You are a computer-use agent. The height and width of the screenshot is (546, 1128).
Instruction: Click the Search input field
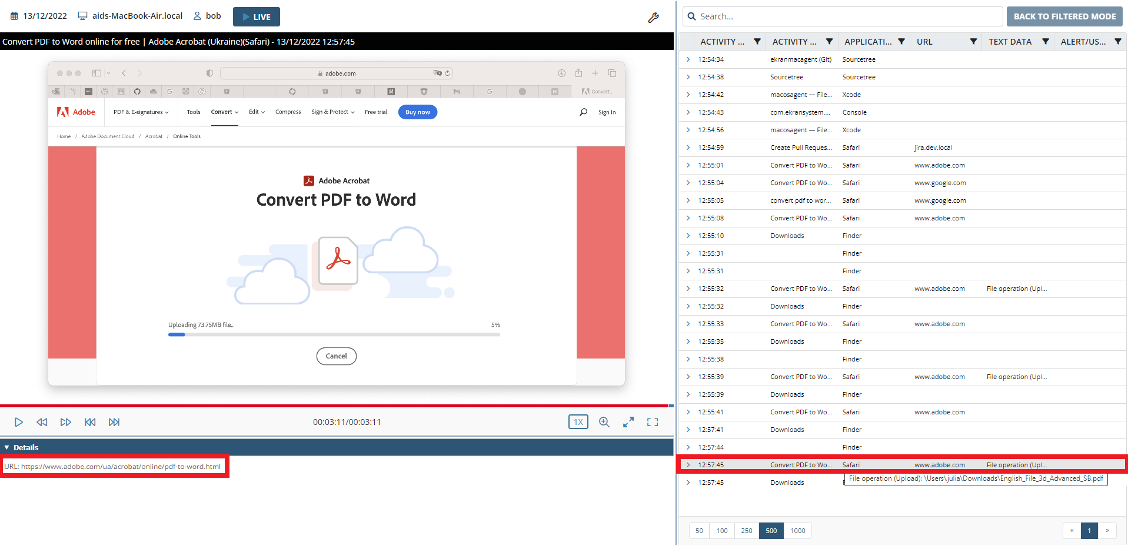tap(847, 16)
